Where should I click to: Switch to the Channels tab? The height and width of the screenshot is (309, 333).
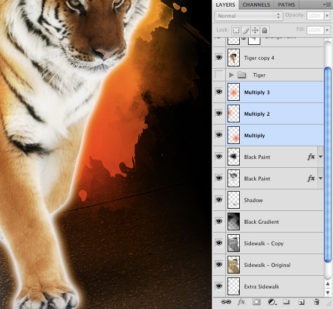pyautogui.click(x=256, y=5)
